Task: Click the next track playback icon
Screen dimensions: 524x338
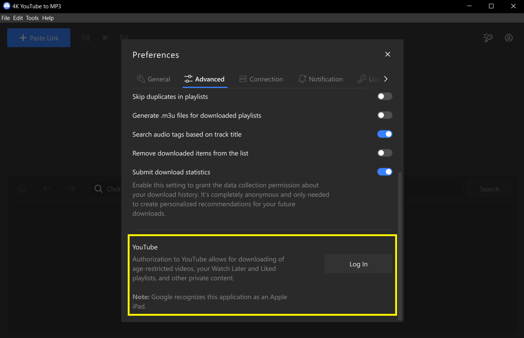Action: (x=124, y=37)
